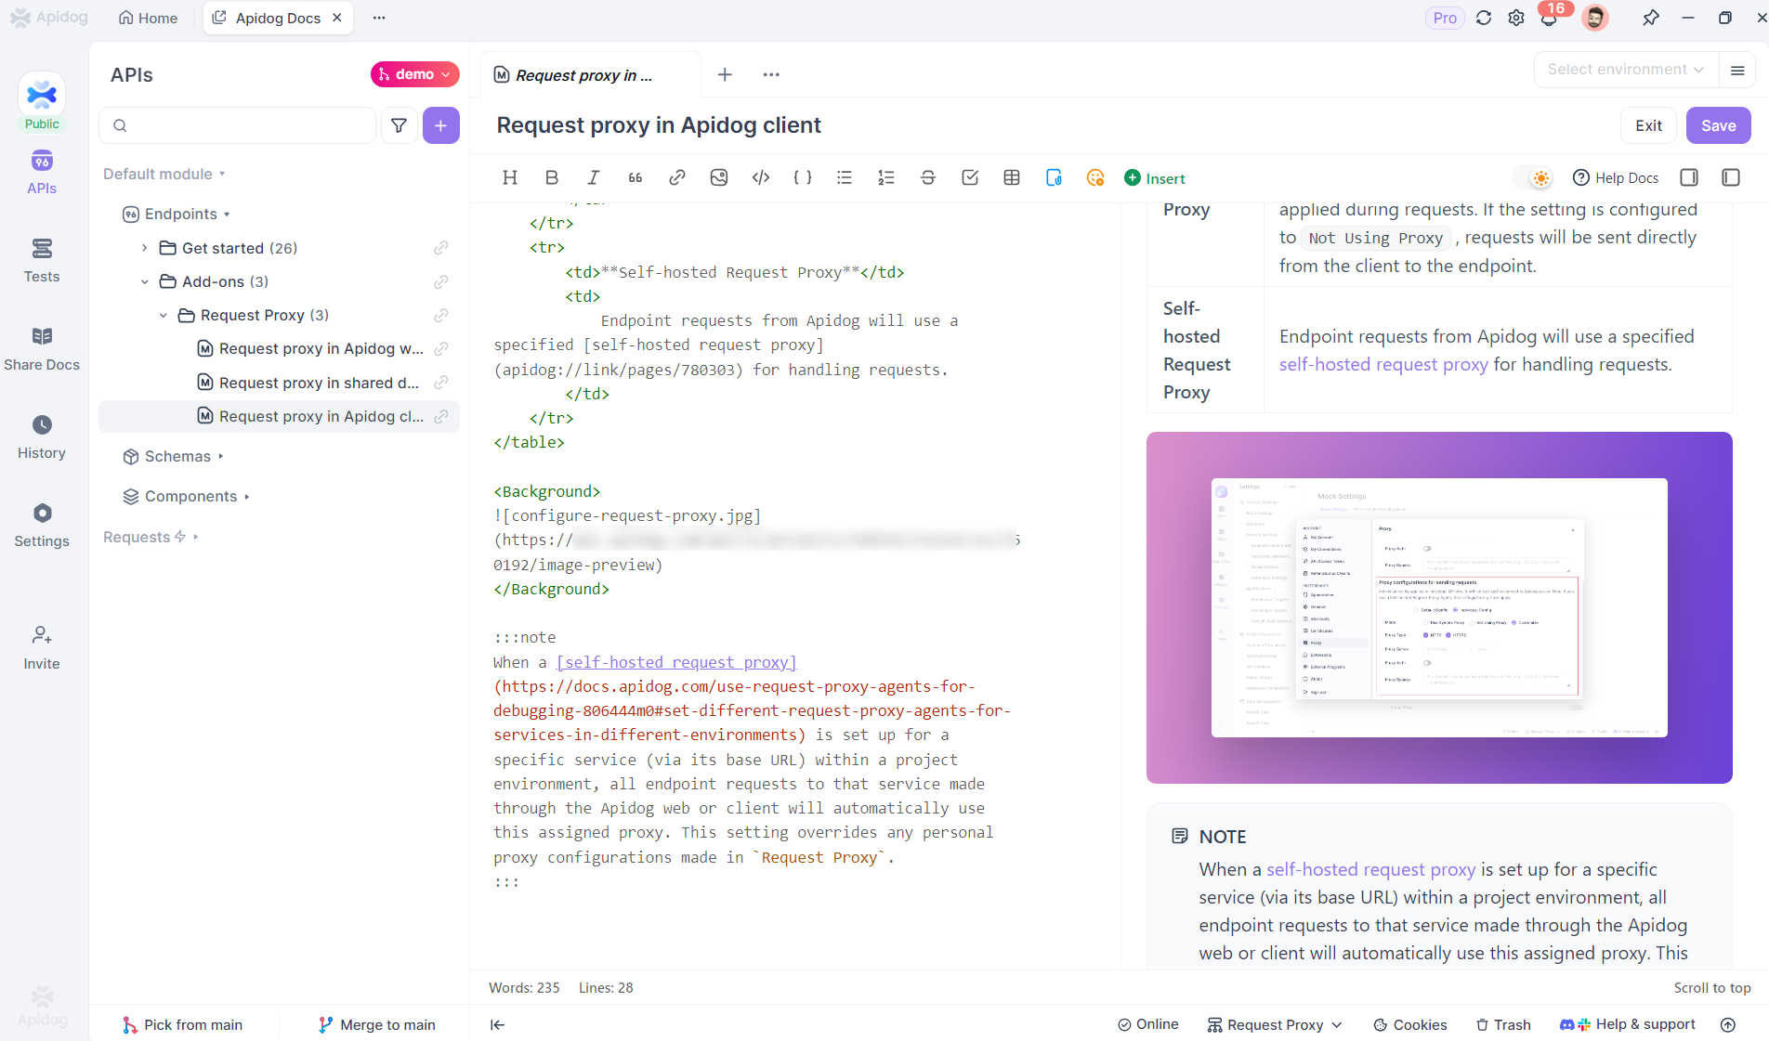Go to APIs in left sidebar
Image resolution: width=1769 pixels, height=1041 pixels.
42,172
